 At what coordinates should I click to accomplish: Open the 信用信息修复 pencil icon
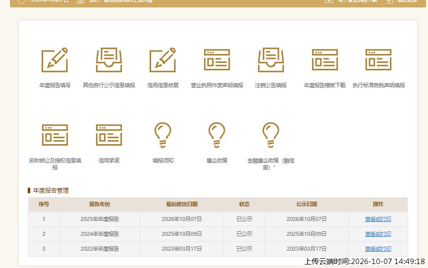162,60
